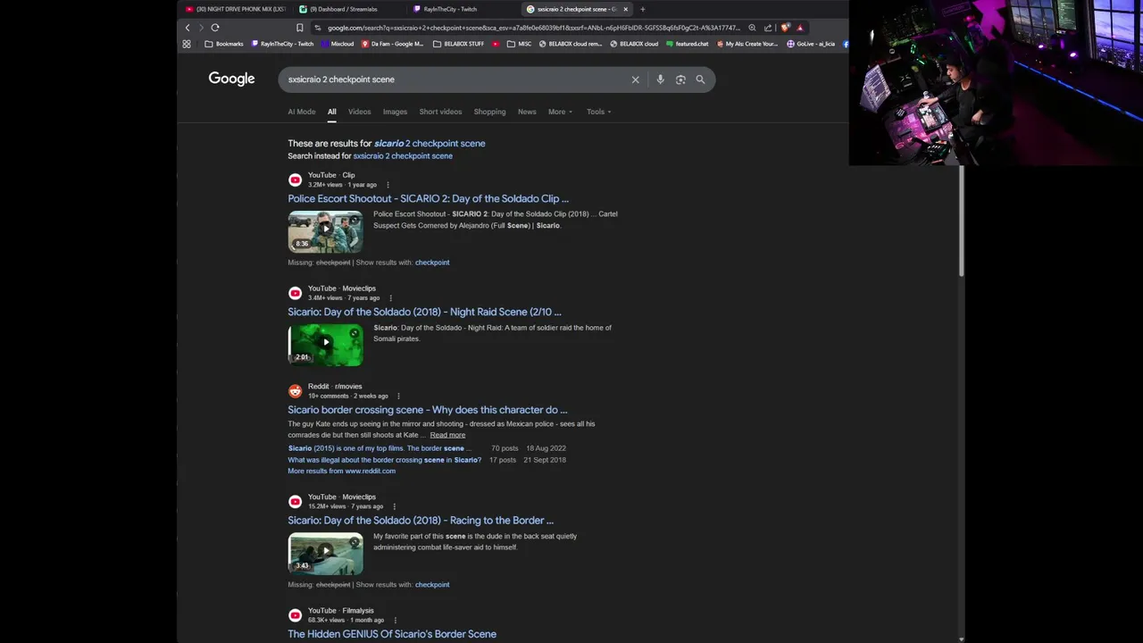
Task: Expand the Reddit snippet with Read more
Action: (x=447, y=435)
